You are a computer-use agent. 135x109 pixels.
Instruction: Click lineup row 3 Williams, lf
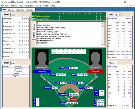pos(16,30)
